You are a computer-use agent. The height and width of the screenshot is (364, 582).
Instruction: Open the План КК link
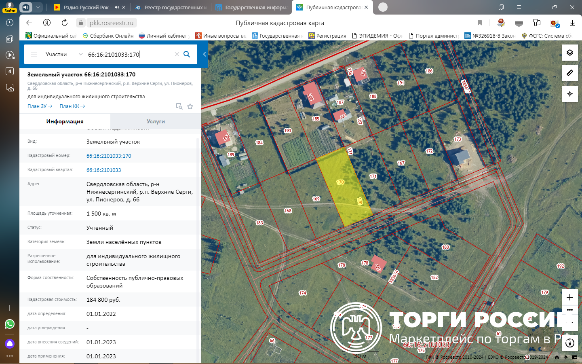[72, 106]
